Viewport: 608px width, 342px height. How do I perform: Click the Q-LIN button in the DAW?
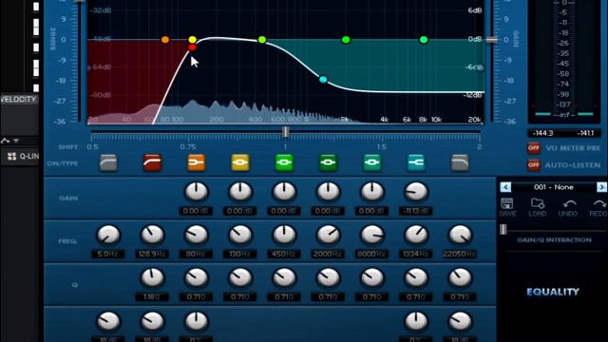24,156
